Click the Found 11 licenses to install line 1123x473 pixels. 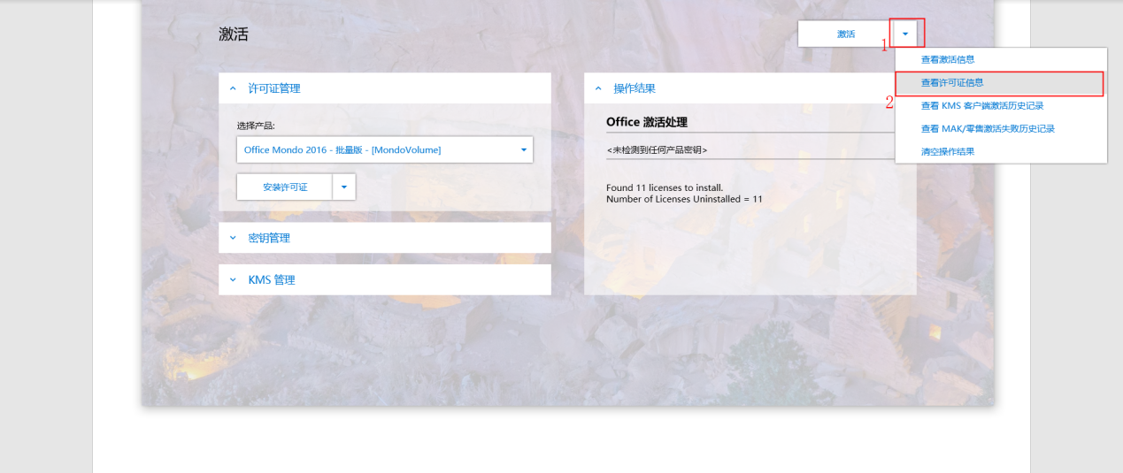pyautogui.click(x=665, y=187)
